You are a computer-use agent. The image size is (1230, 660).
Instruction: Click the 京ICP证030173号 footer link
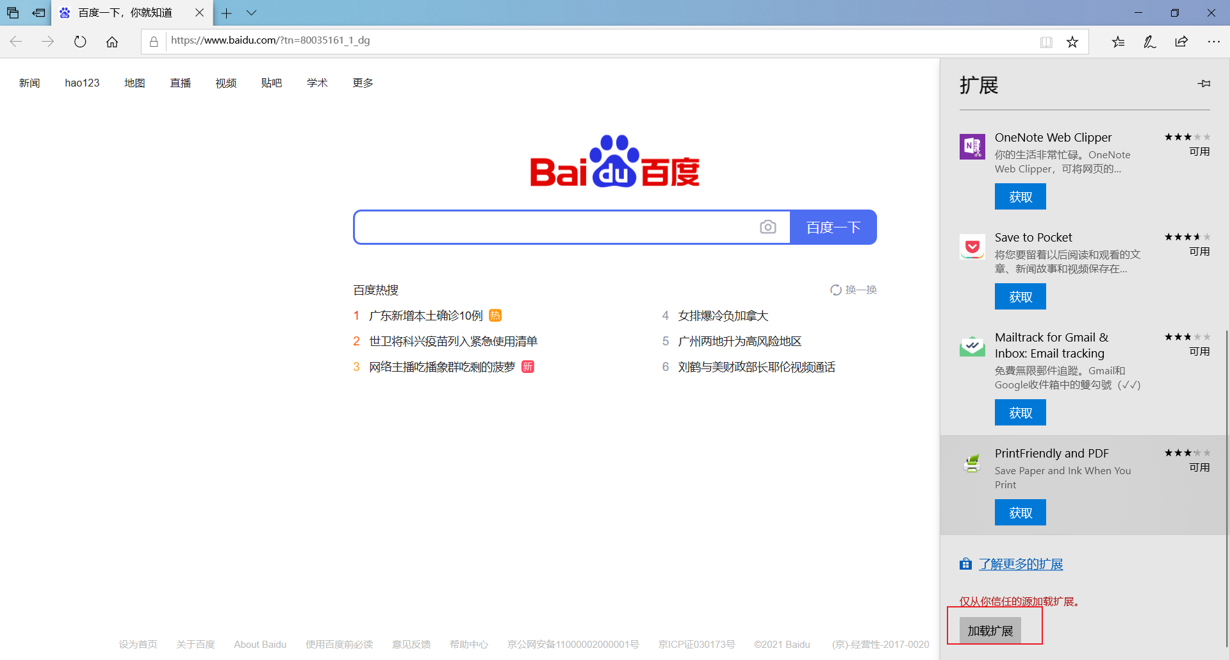696,645
